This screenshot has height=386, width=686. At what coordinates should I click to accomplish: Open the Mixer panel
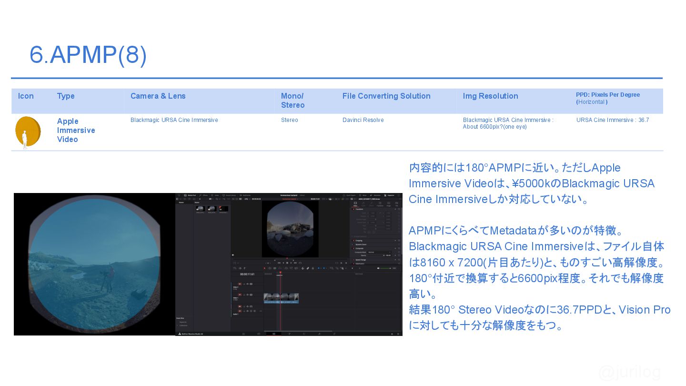click(363, 195)
